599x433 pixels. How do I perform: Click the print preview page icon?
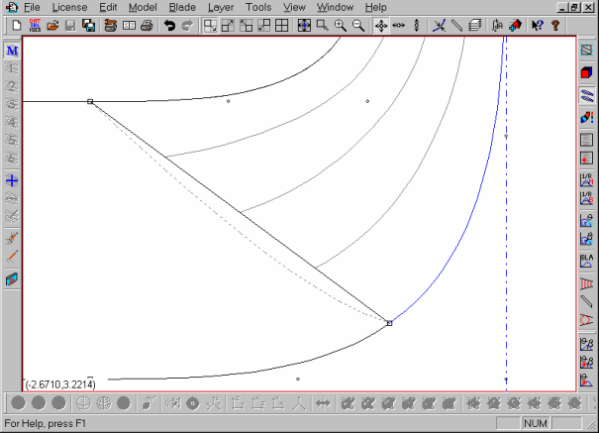pyautogui.click(x=129, y=26)
